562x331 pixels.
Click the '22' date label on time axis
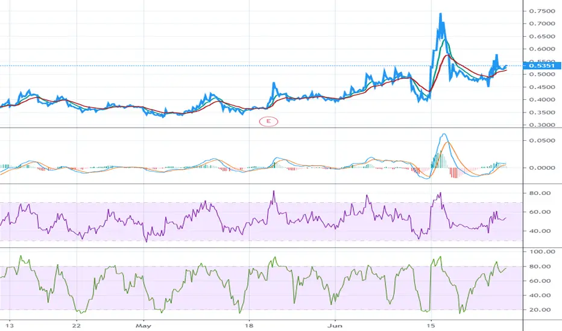pyautogui.click(x=77, y=326)
